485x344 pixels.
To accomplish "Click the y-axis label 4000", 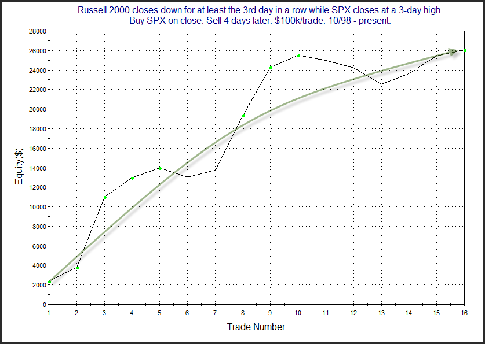I will click(x=39, y=265).
